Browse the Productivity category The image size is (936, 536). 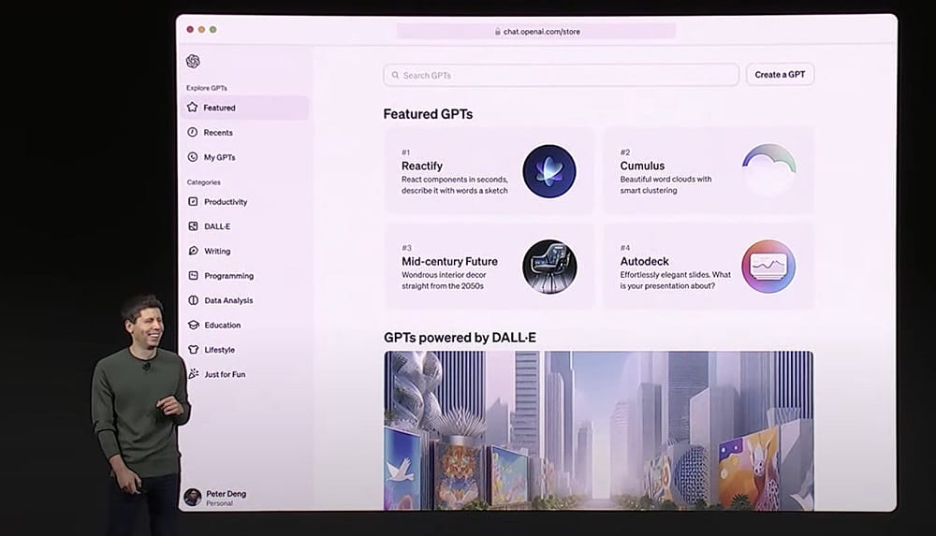[225, 202]
